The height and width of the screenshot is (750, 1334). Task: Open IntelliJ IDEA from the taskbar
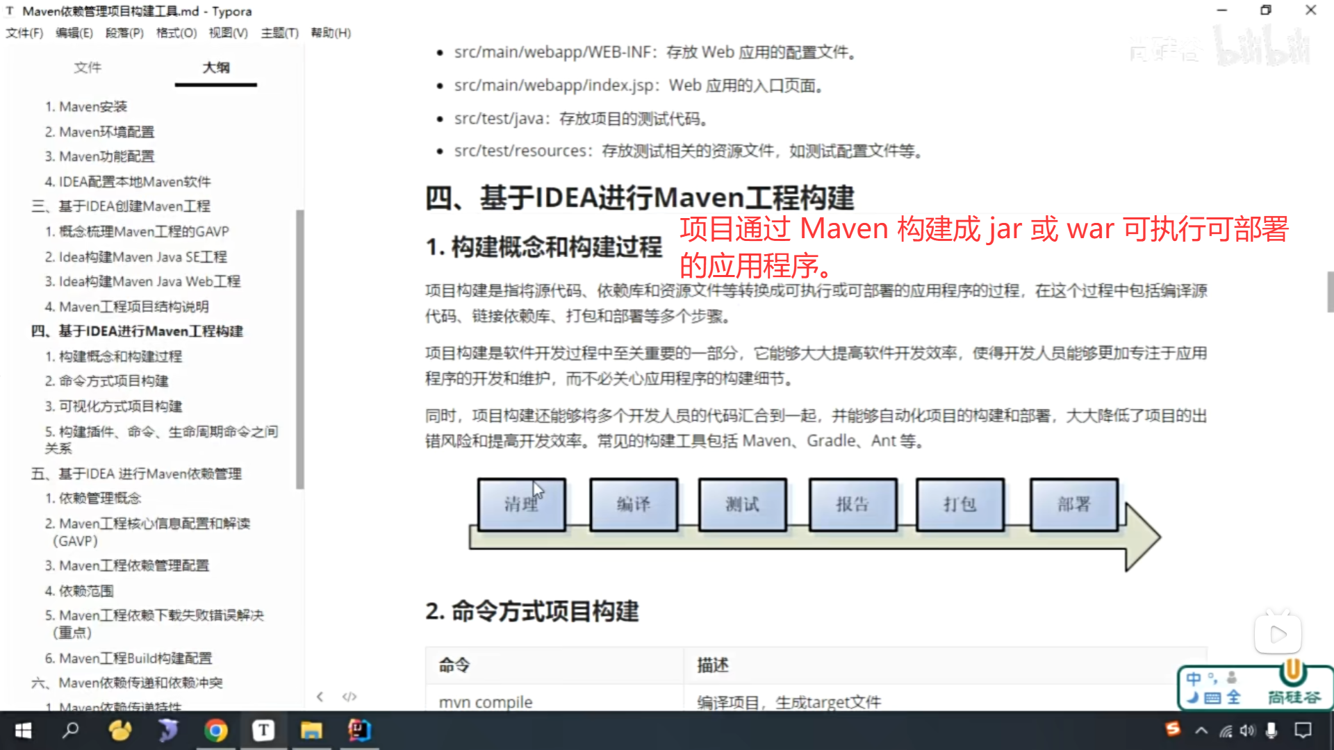coord(359,731)
